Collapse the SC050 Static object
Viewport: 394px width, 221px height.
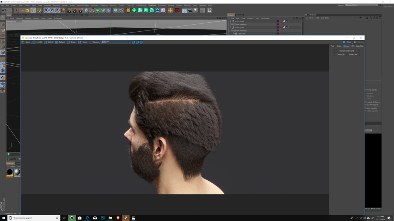[230, 27]
